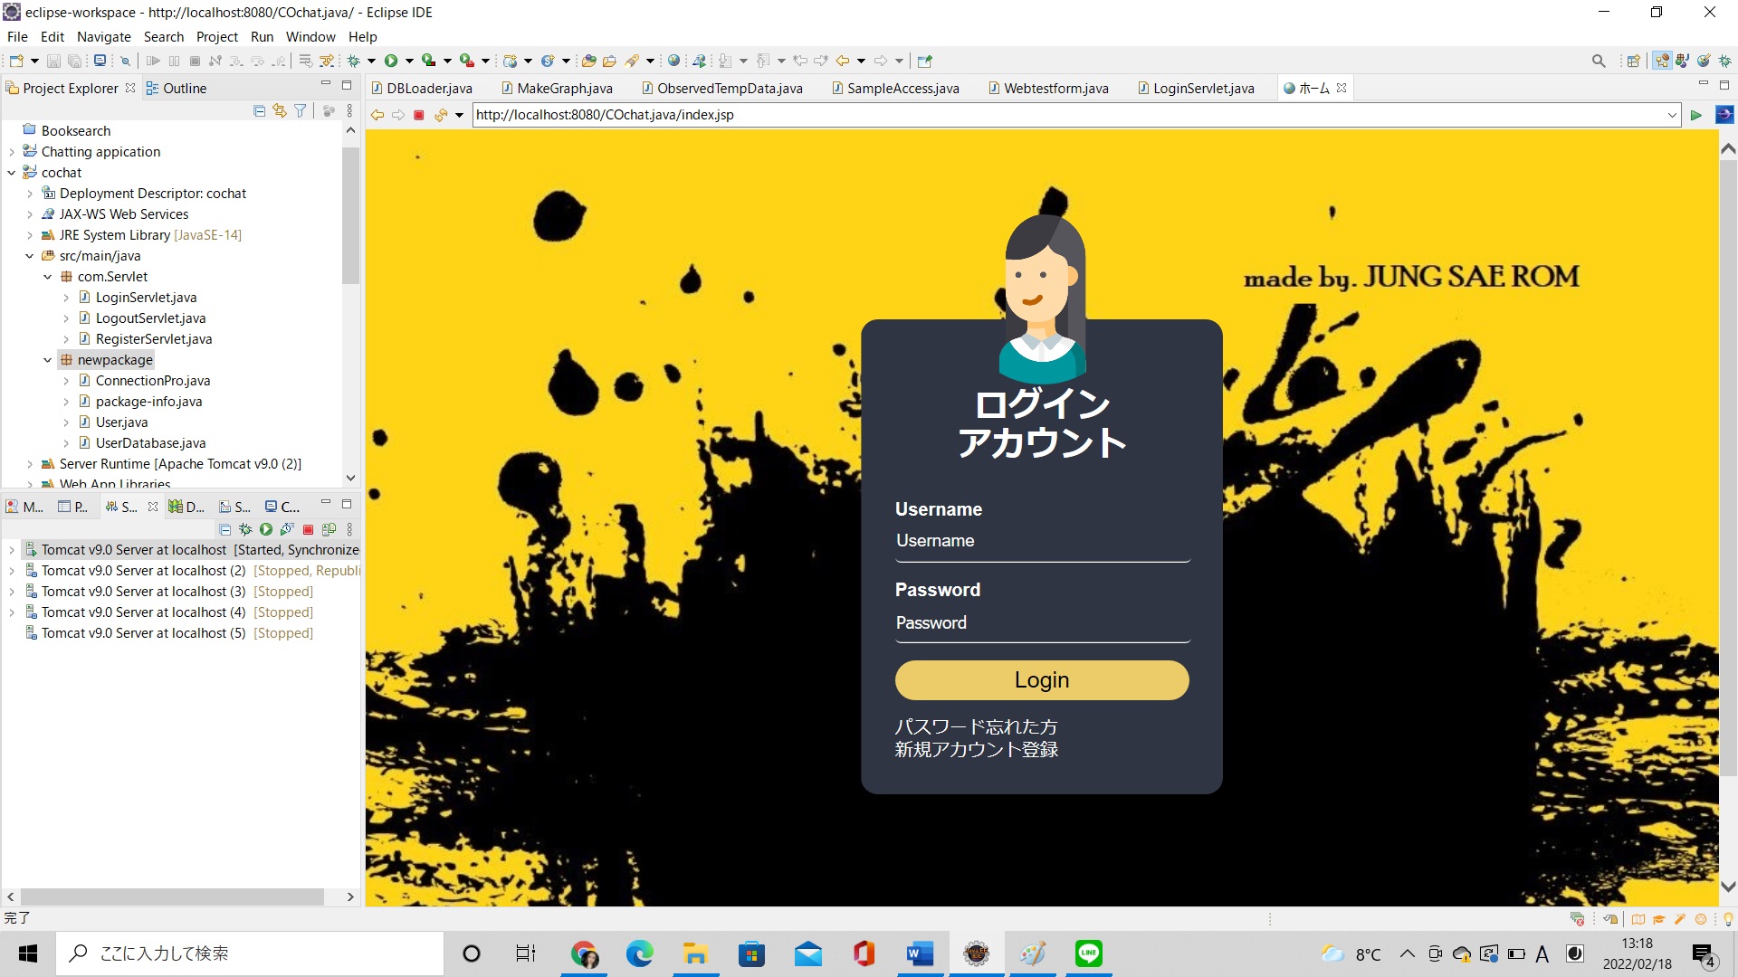Collapse the newpackage tree node
Viewport: 1738px width, 977px height.
(48, 359)
